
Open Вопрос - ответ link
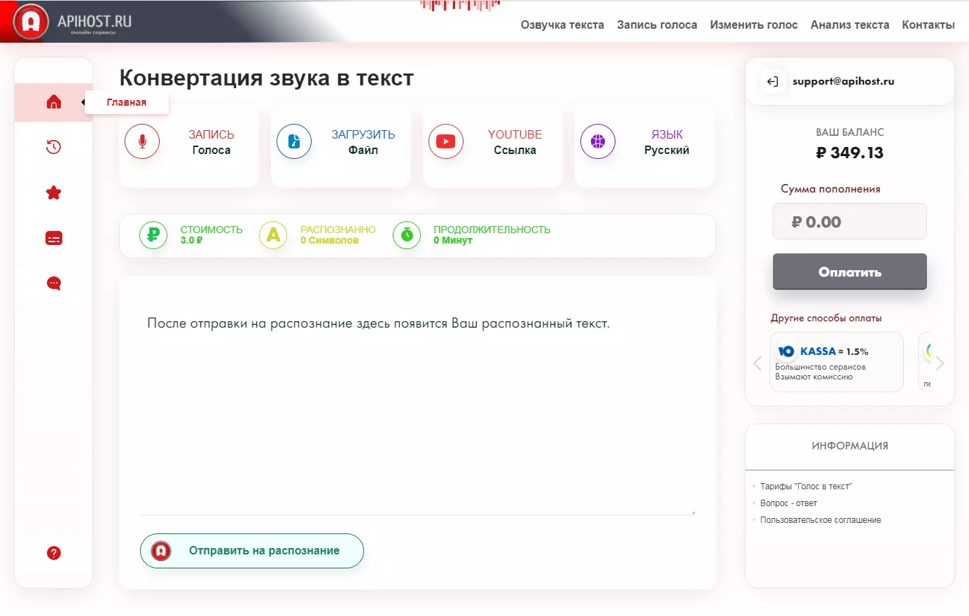pyautogui.click(x=788, y=503)
